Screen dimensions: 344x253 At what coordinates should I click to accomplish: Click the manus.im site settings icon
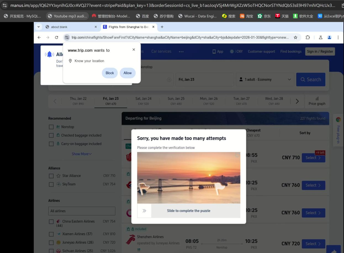pos(5,5)
